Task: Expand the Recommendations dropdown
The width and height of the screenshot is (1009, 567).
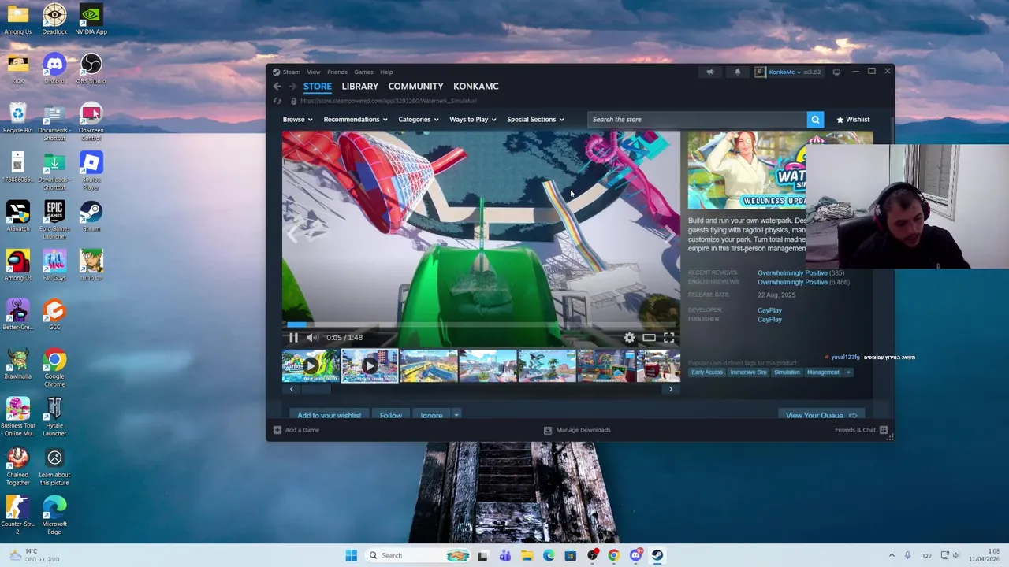Action: click(356, 120)
